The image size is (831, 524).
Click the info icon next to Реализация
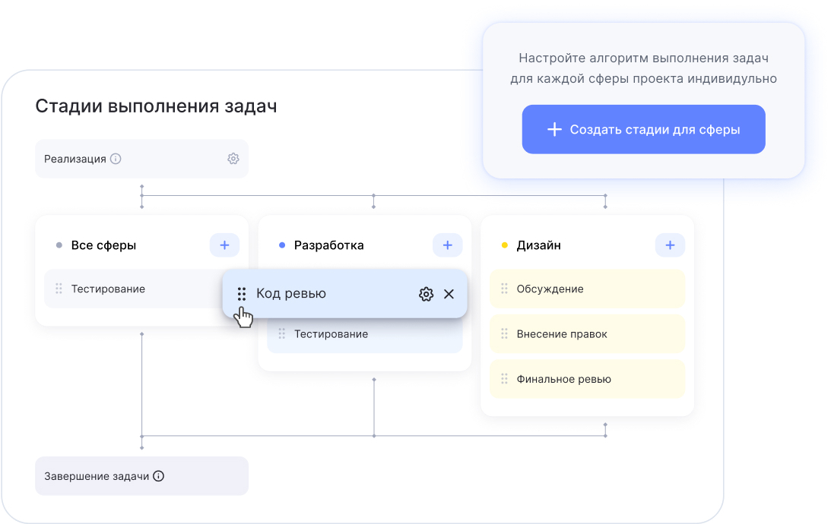click(x=116, y=159)
